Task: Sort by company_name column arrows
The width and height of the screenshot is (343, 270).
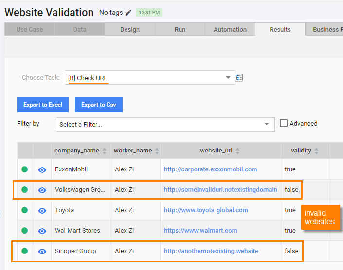Action: click(104, 151)
